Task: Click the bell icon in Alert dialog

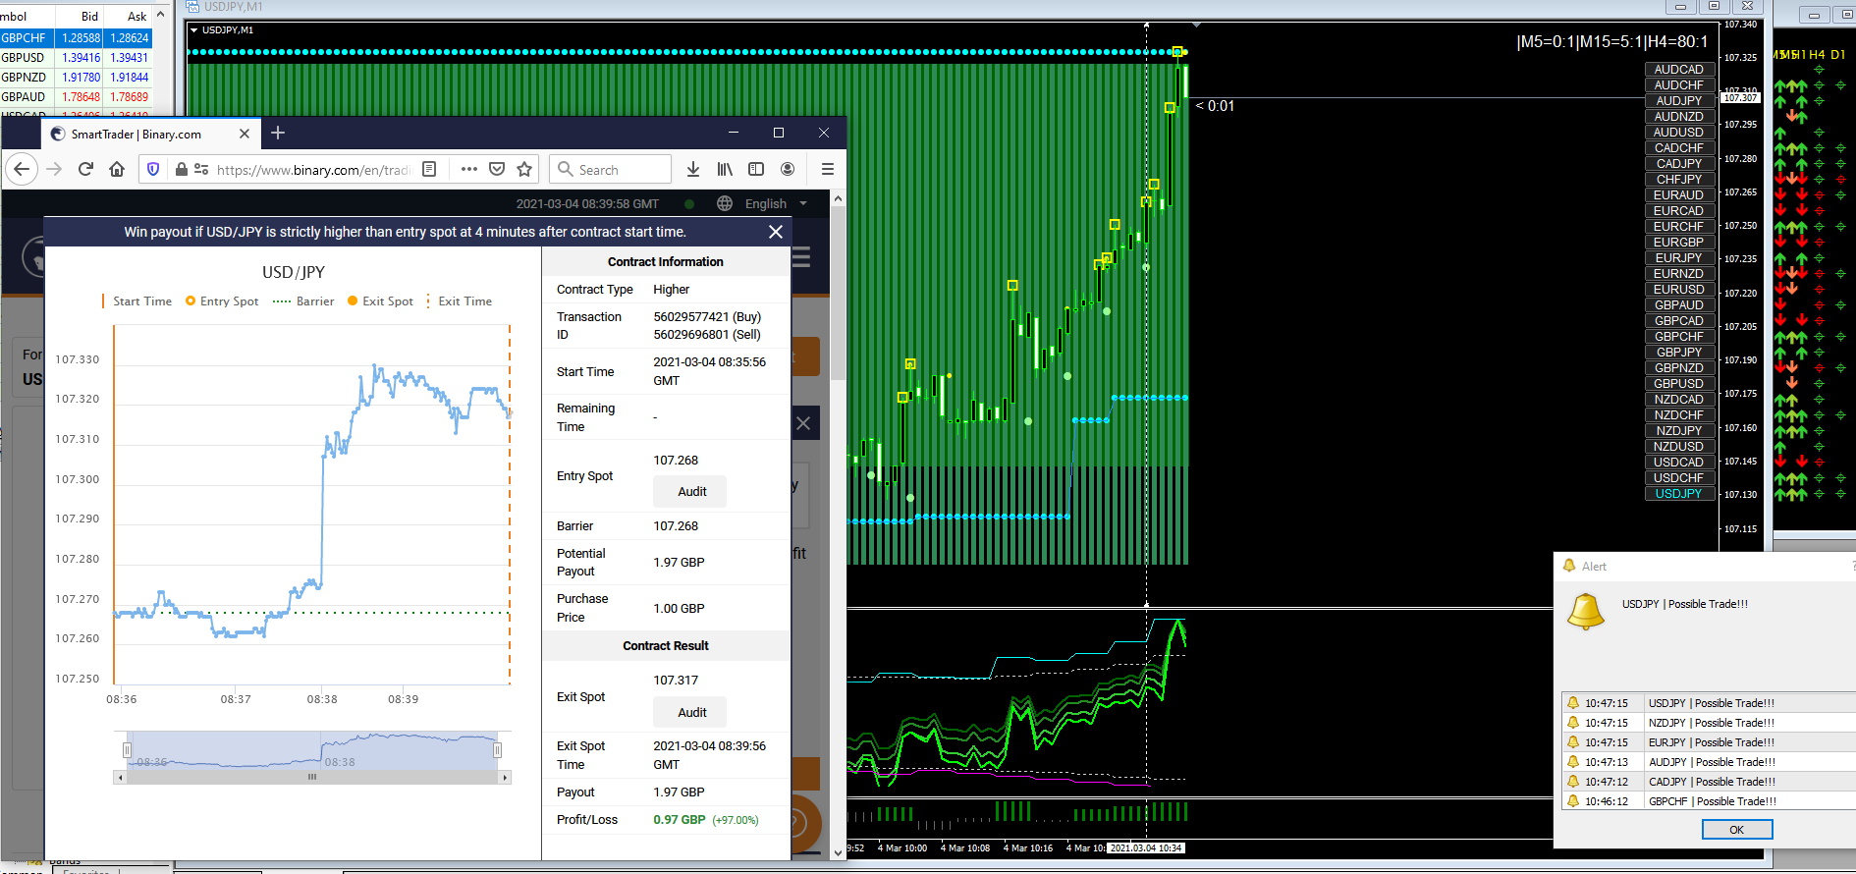Action: tap(1585, 611)
